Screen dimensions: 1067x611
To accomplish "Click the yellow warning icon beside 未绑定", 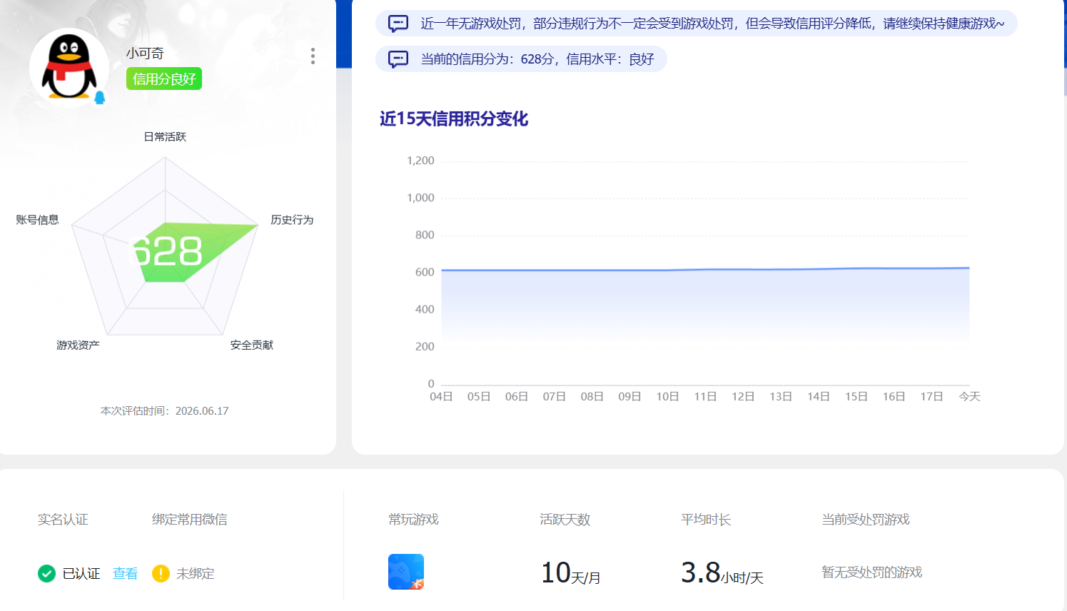I will [x=161, y=573].
